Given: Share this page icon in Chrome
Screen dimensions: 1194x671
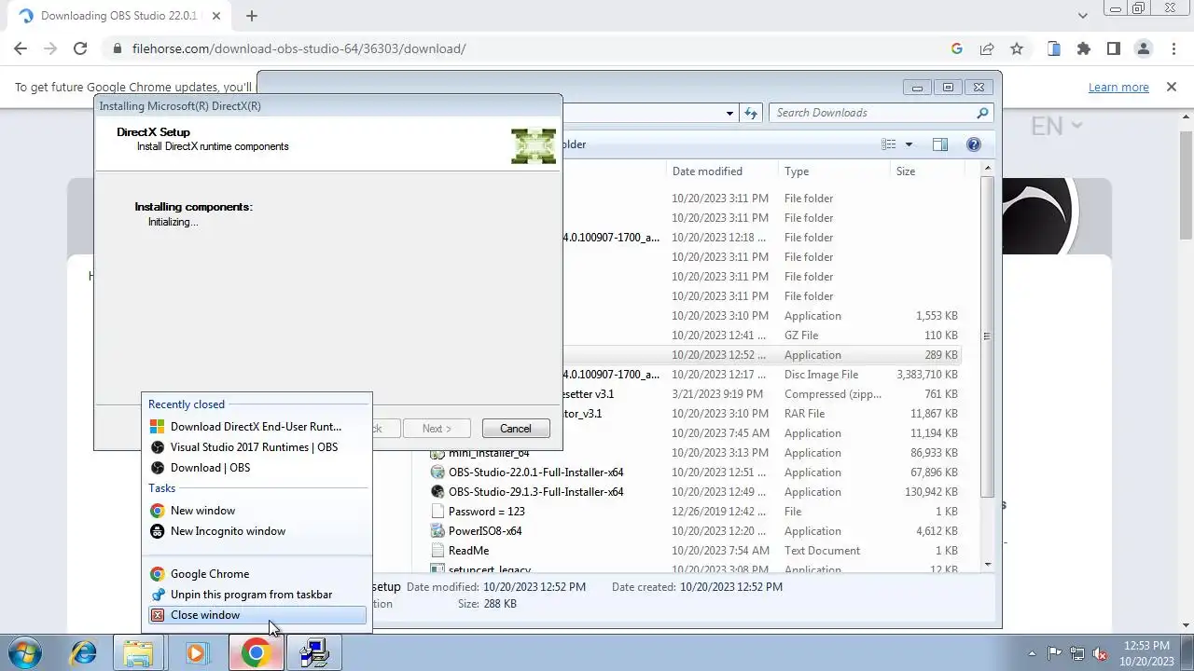Looking at the screenshot, I should coord(986,48).
